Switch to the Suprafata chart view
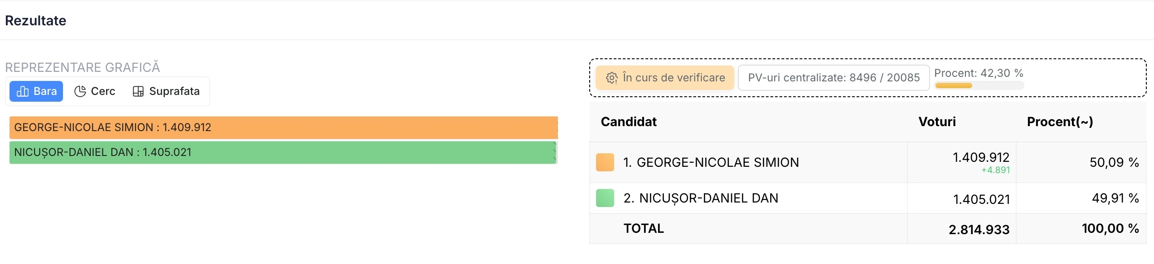This screenshot has width=1154, height=264. pyautogui.click(x=166, y=92)
